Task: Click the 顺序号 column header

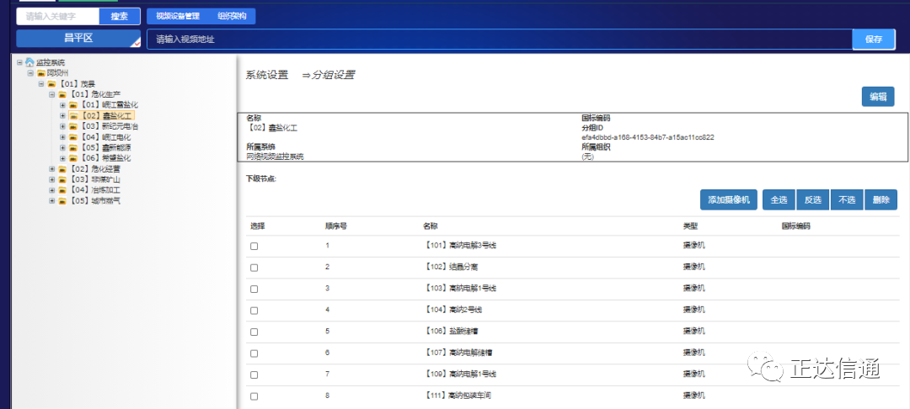Action: point(336,226)
